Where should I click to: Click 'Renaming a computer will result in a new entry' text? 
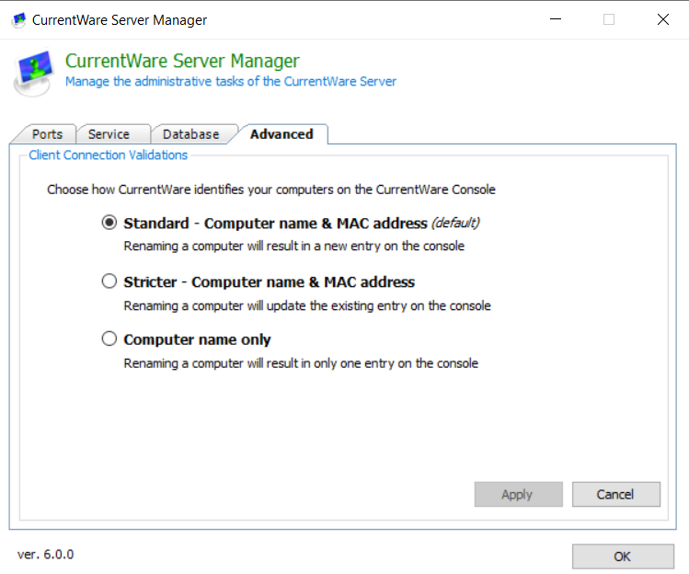coord(293,247)
